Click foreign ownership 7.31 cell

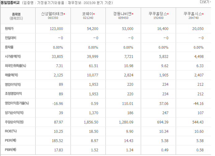tap(59, 66)
